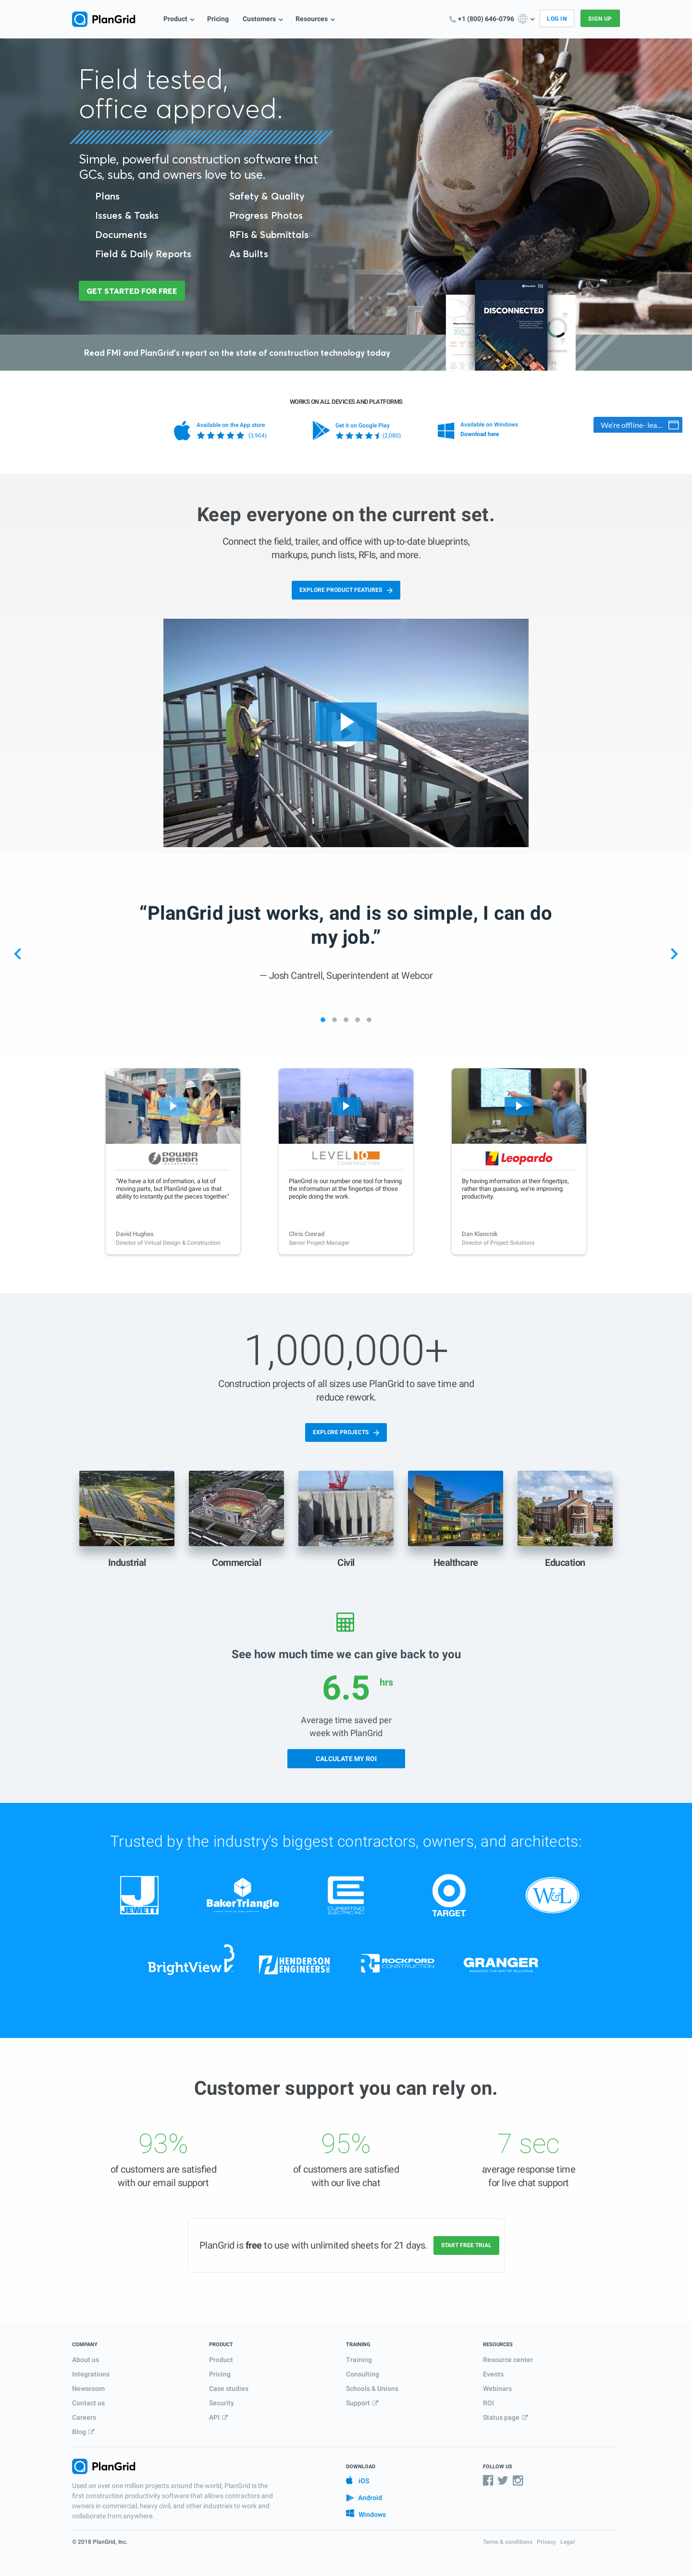This screenshot has width=692, height=2576.
Task: Click the Cupertino Electric logo
Action: 346,1895
